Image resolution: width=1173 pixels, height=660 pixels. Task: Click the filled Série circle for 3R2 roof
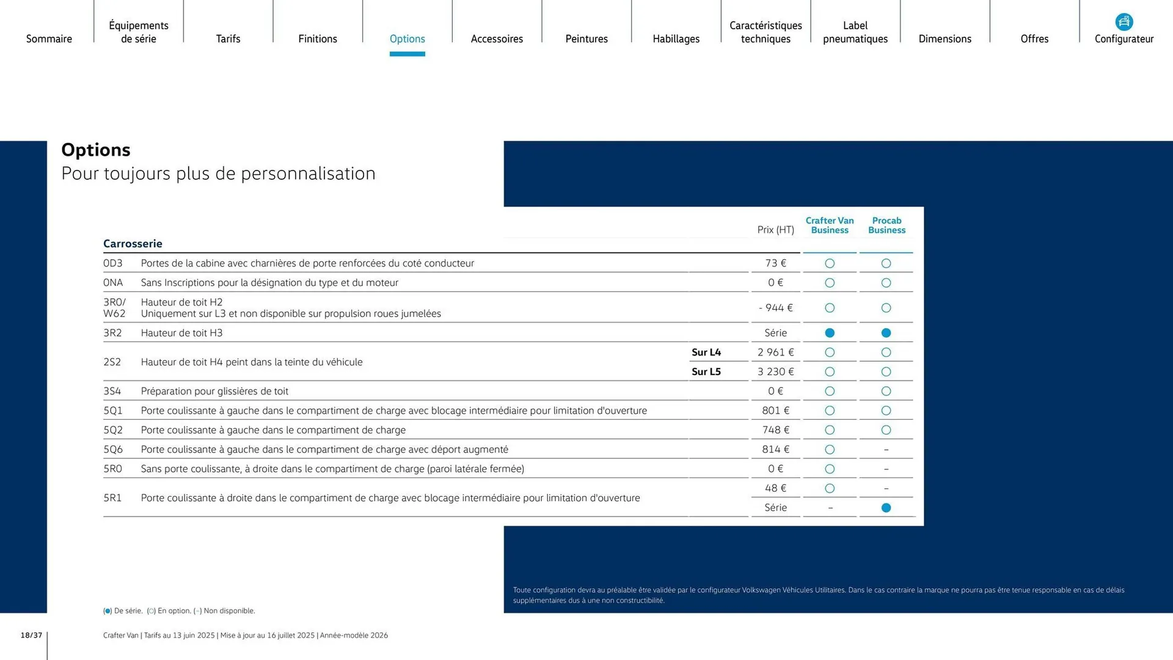coord(829,332)
